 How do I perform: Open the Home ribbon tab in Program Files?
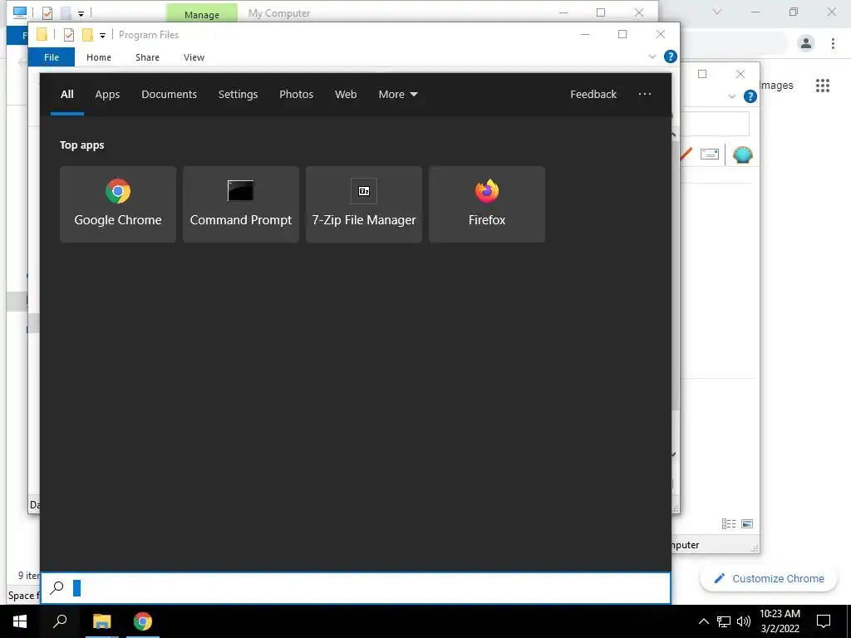(x=99, y=57)
